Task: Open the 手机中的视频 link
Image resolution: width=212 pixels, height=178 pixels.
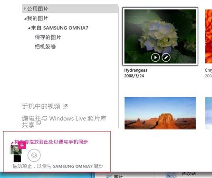Action: (41, 106)
